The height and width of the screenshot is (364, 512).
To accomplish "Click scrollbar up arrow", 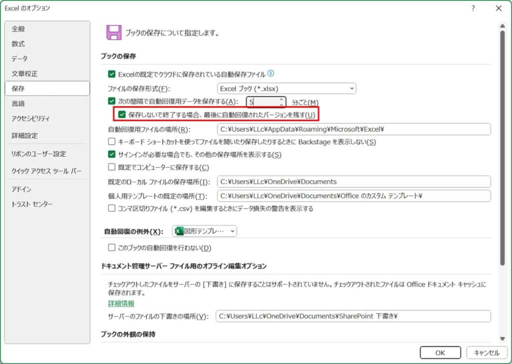I will (502, 26).
